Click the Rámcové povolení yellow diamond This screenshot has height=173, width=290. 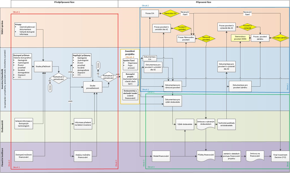[x=206, y=39]
